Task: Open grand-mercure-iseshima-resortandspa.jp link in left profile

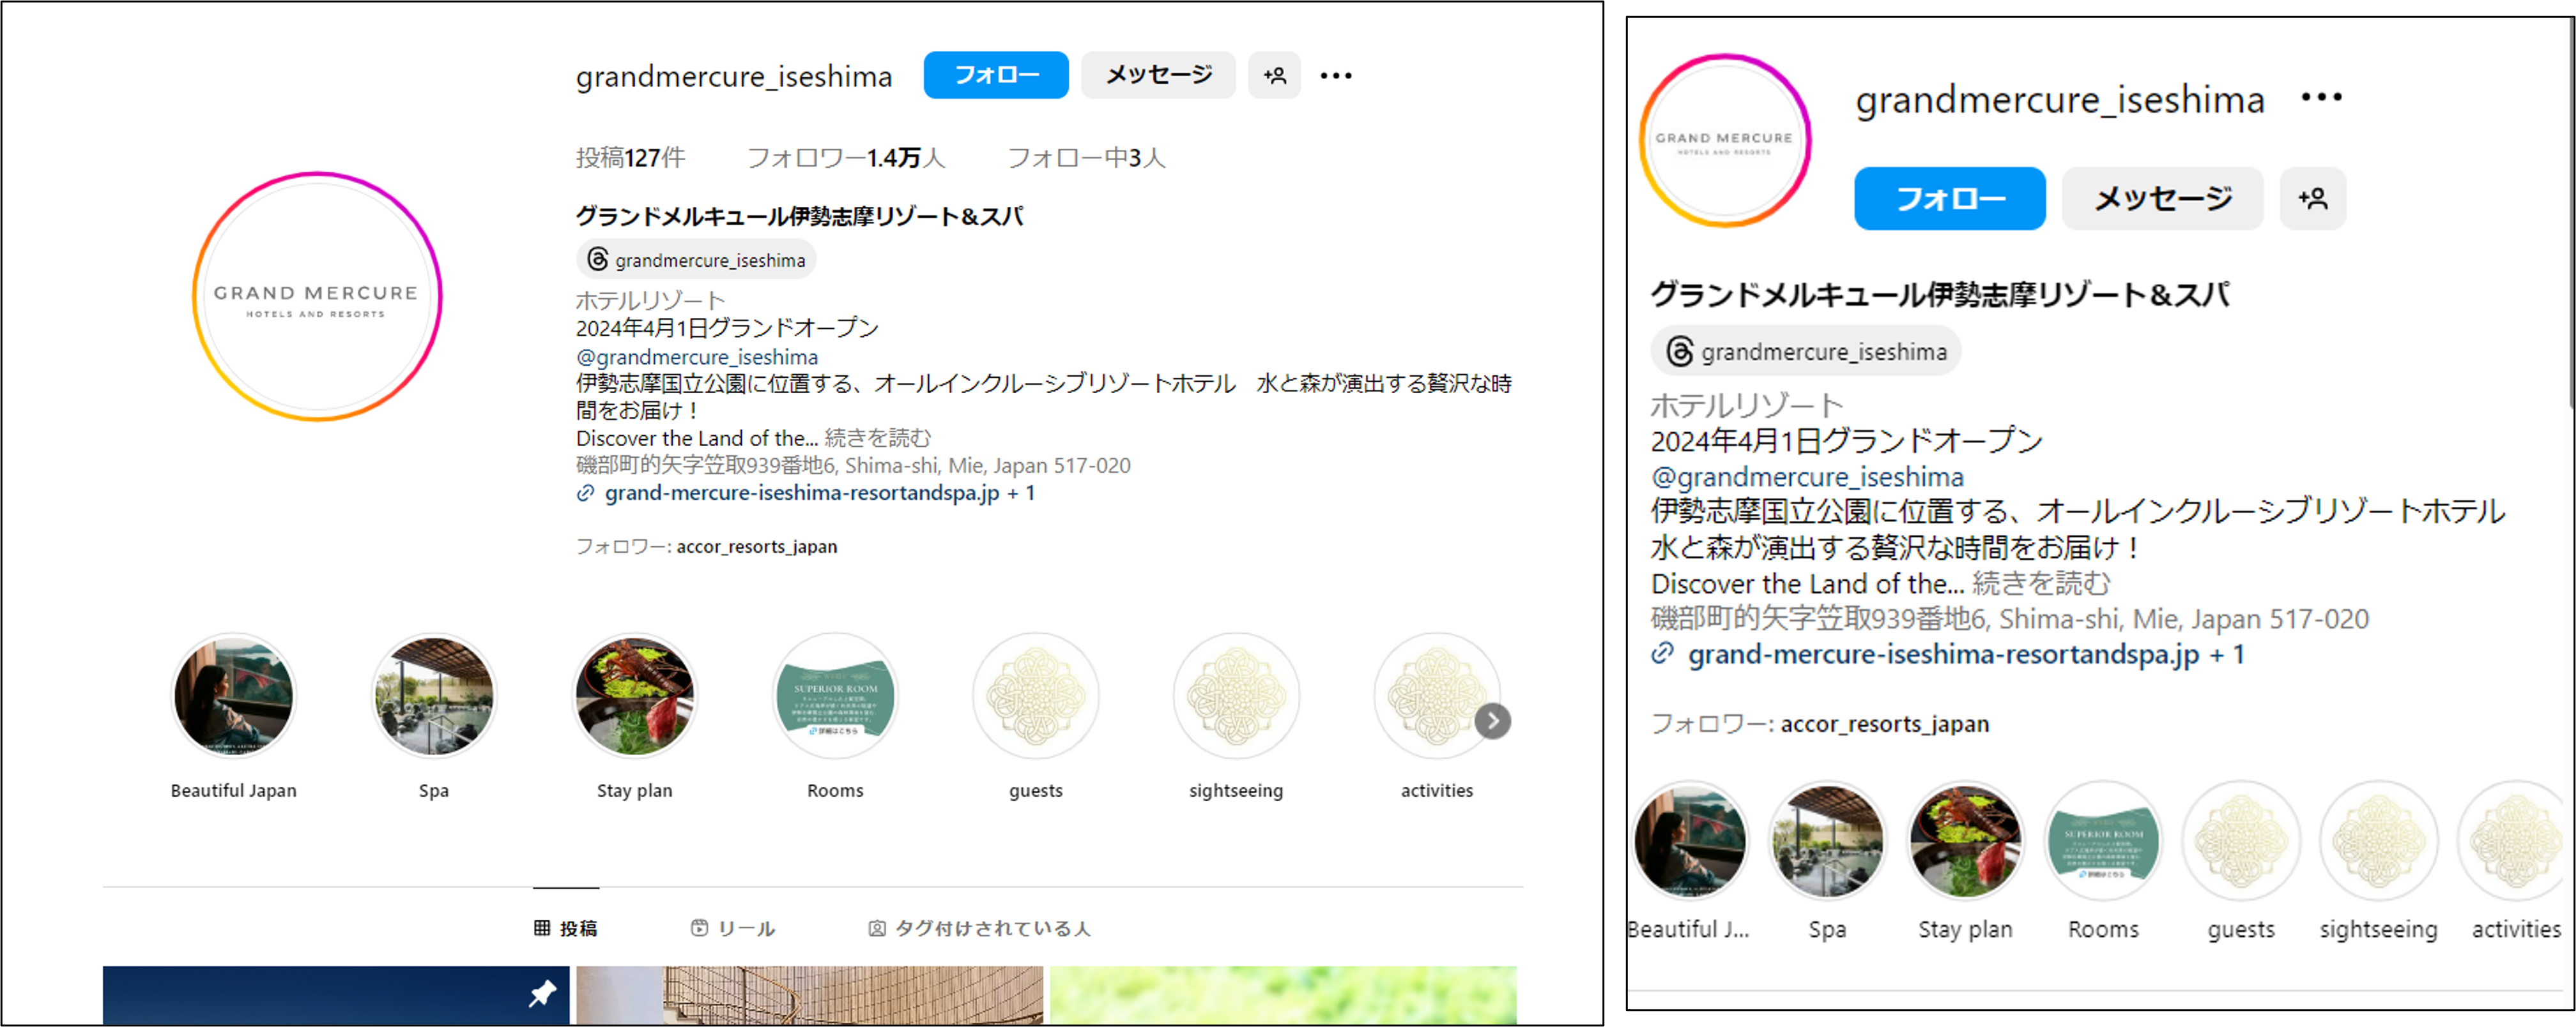Action: coord(802,493)
